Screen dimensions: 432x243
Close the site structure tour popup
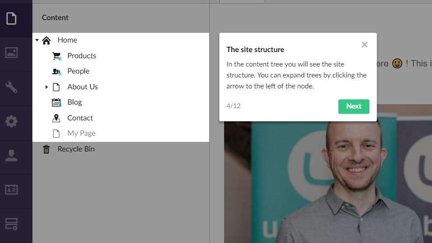pos(364,45)
